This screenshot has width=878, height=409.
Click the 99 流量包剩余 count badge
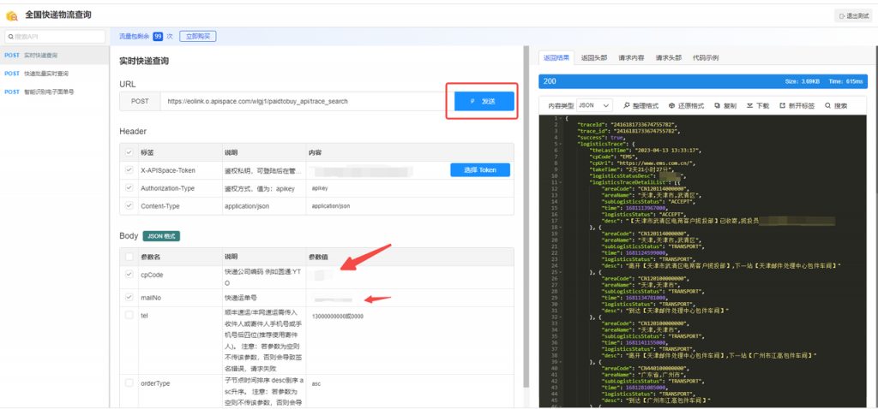coord(158,36)
